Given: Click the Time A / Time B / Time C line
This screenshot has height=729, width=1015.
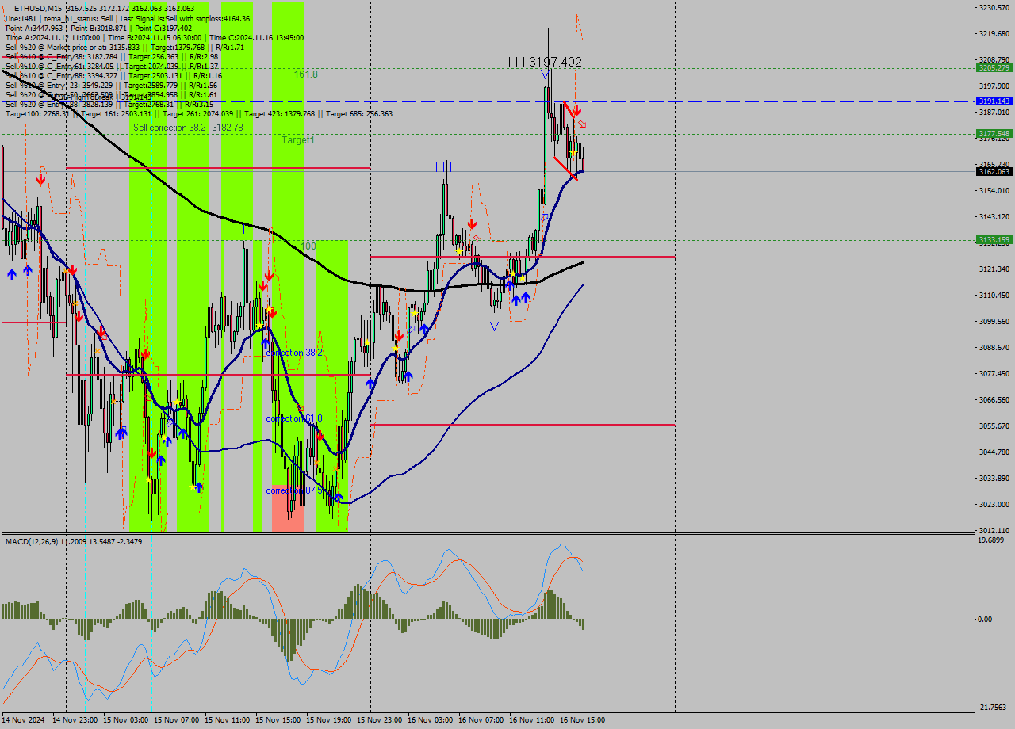Looking at the screenshot, I should (x=154, y=37).
